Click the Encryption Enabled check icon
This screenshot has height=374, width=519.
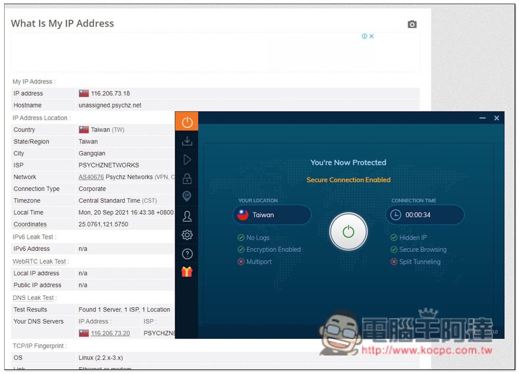tap(241, 249)
